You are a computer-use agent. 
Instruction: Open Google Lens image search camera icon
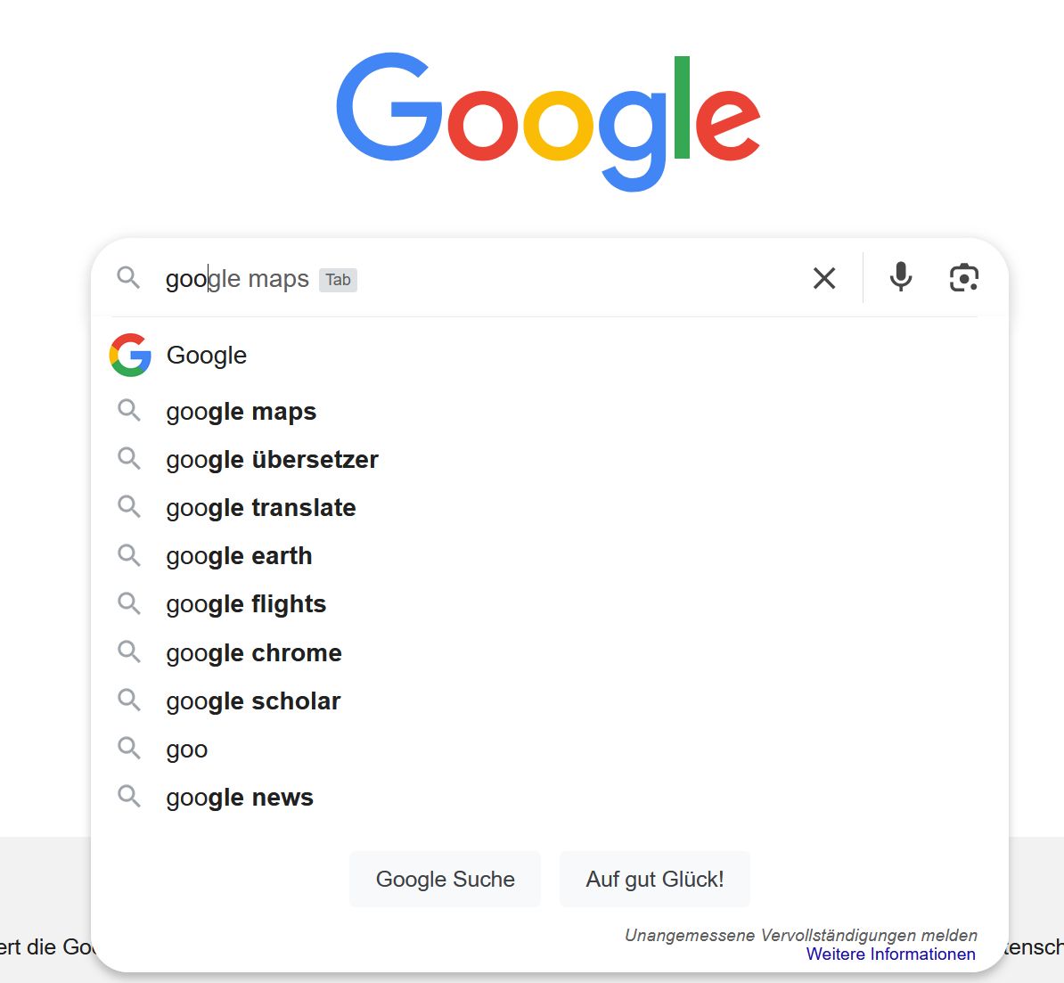(x=963, y=278)
